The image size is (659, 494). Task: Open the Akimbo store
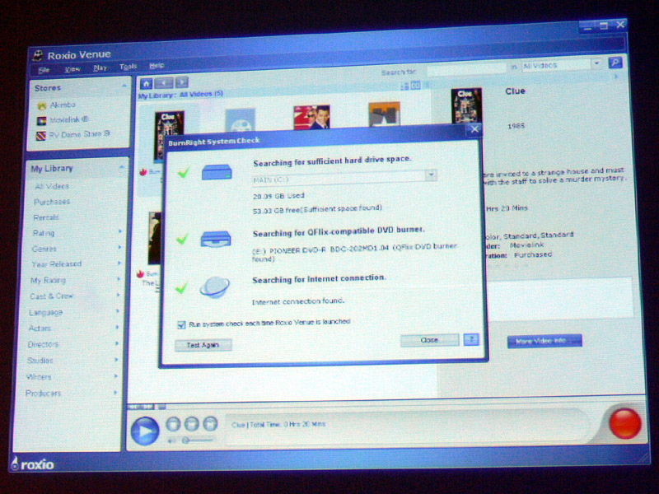tap(57, 106)
